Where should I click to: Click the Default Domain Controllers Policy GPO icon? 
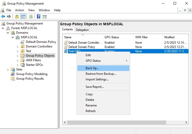point(66,43)
